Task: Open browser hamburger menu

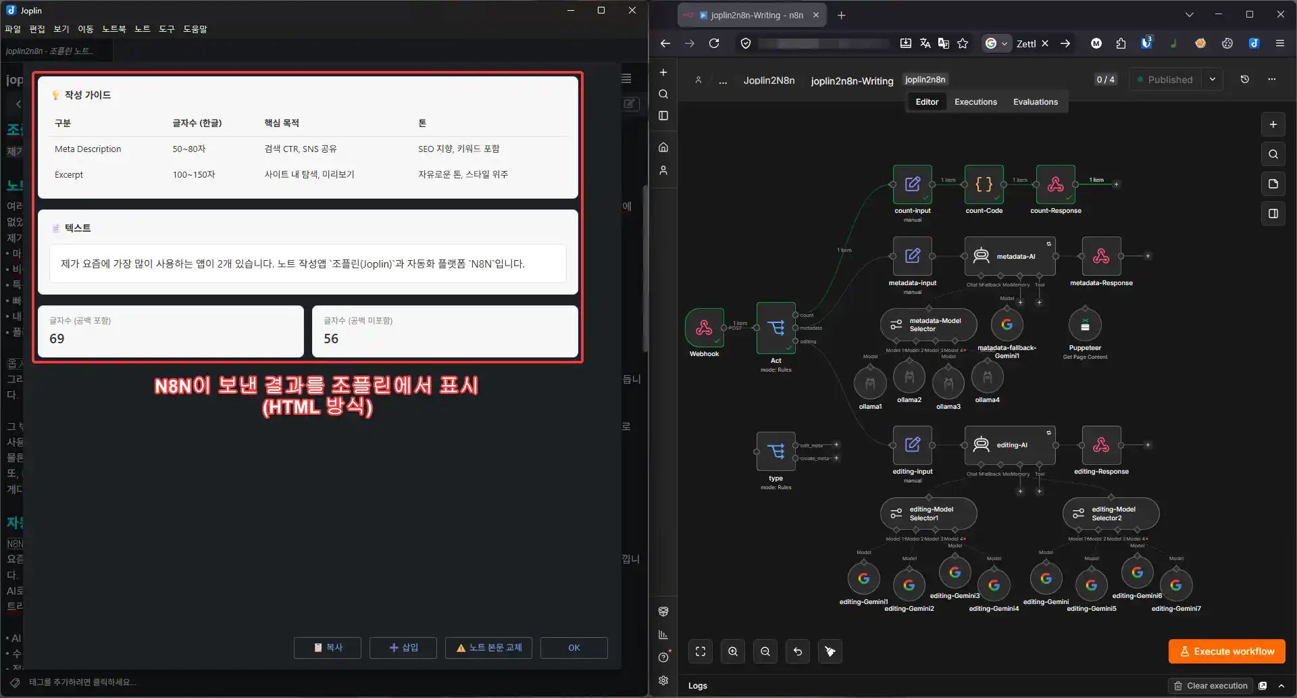Action: [1280, 43]
